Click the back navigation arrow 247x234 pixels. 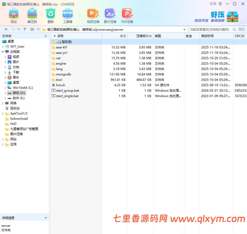[6, 29]
